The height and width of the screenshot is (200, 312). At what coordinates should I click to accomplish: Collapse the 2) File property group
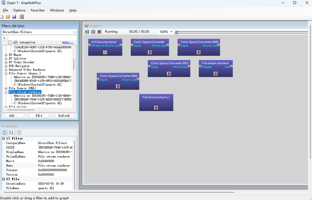[4, 179]
